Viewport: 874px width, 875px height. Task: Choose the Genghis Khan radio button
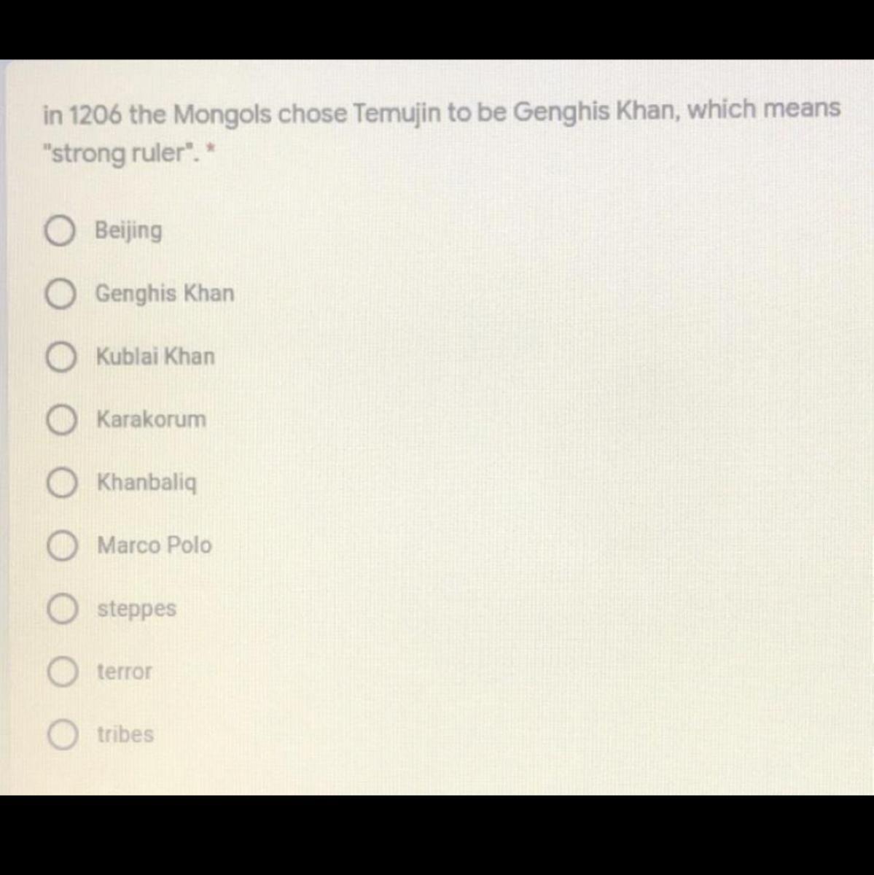click(61, 295)
